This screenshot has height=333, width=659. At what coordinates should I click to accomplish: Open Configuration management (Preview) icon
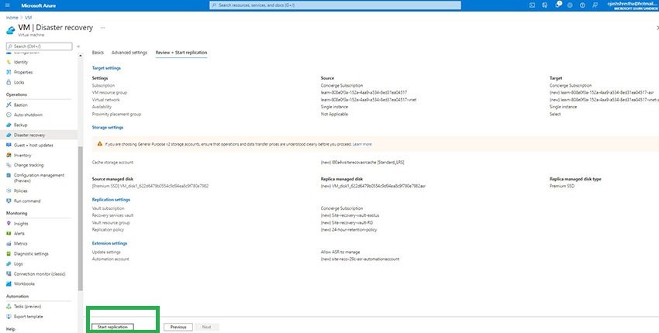click(9, 175)
